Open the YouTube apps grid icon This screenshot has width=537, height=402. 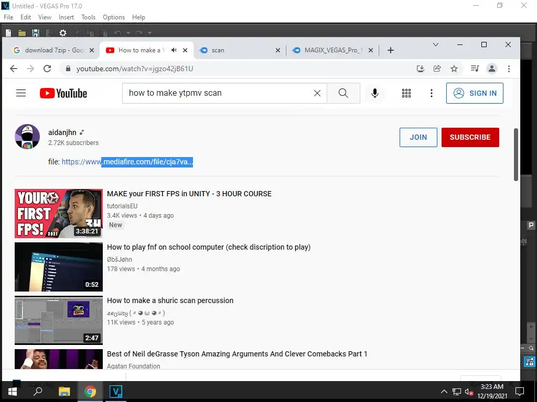406,93
